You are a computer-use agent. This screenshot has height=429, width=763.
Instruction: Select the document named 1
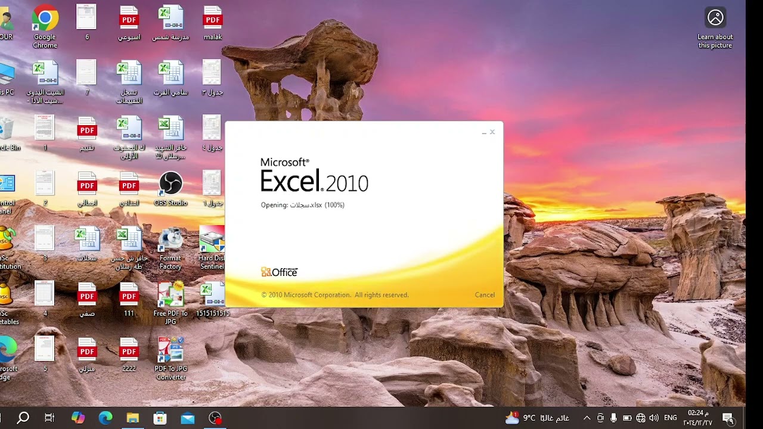click(x=45, y=134)
